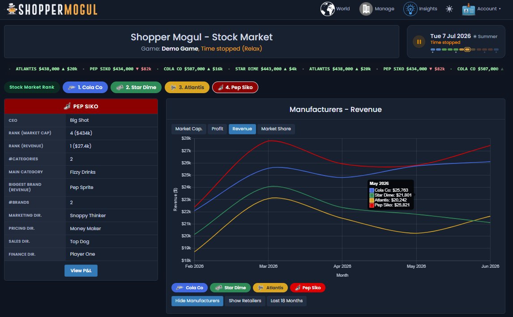Viewport: 513px width, 317px height.
Task: Toggle Pep Siko series in chart legend
Action: (308, 287)
